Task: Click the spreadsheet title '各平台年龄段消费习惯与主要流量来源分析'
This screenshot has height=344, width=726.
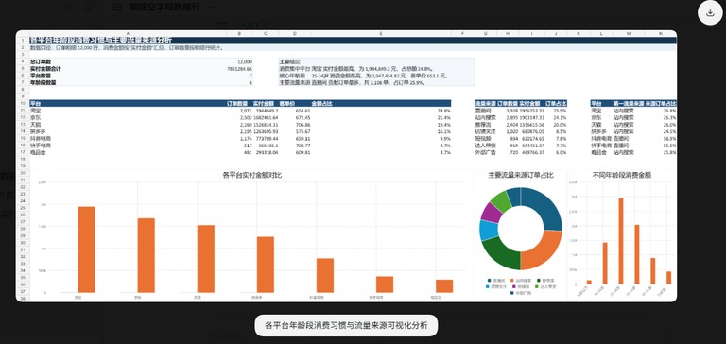Action: [x=101, y=41]
